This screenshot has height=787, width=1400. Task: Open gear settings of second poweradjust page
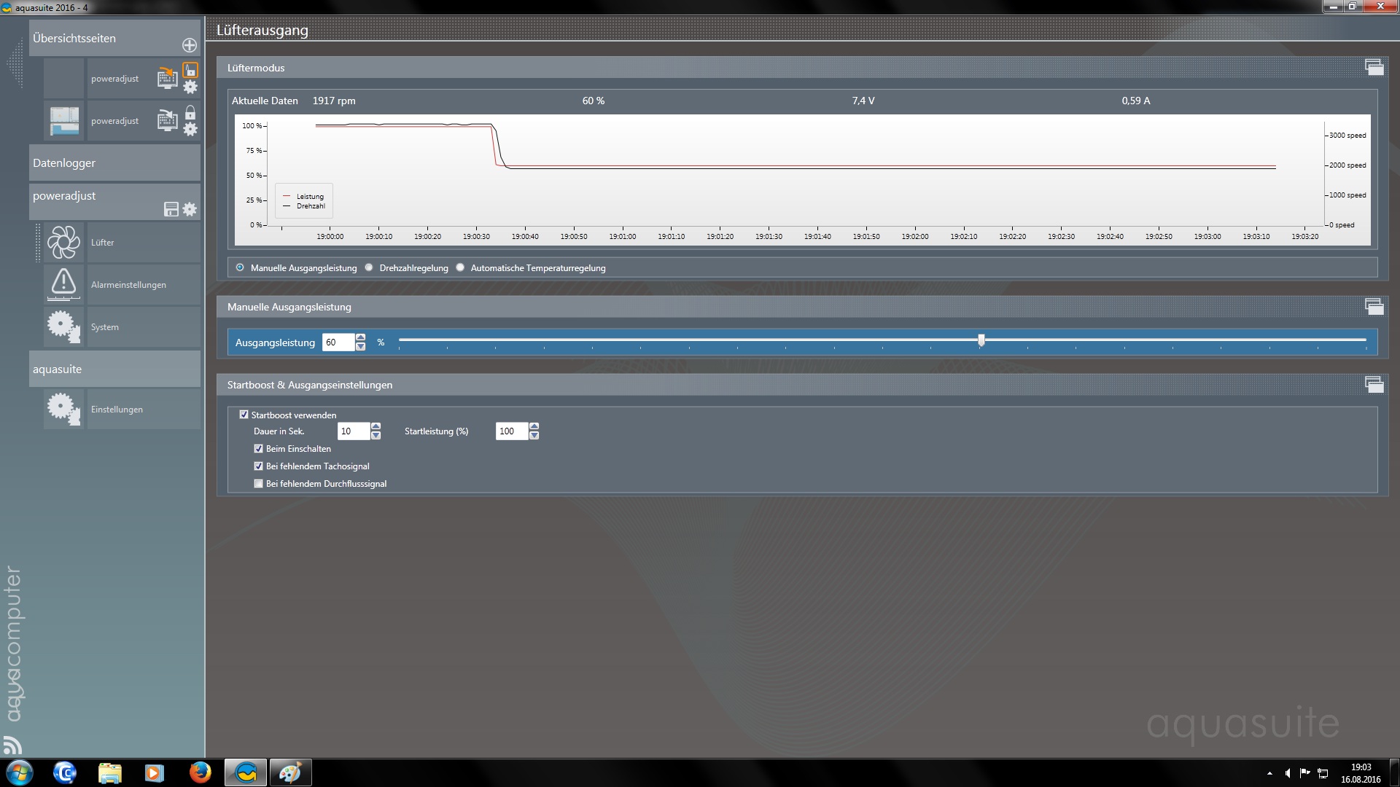coord(190,130)
